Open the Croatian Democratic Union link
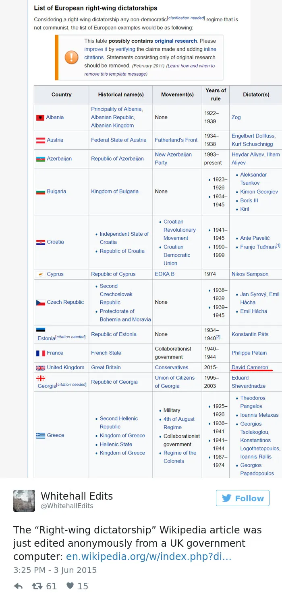Viewport: 282px width, 601px height. pyautogui.click(x=177, y=255)
